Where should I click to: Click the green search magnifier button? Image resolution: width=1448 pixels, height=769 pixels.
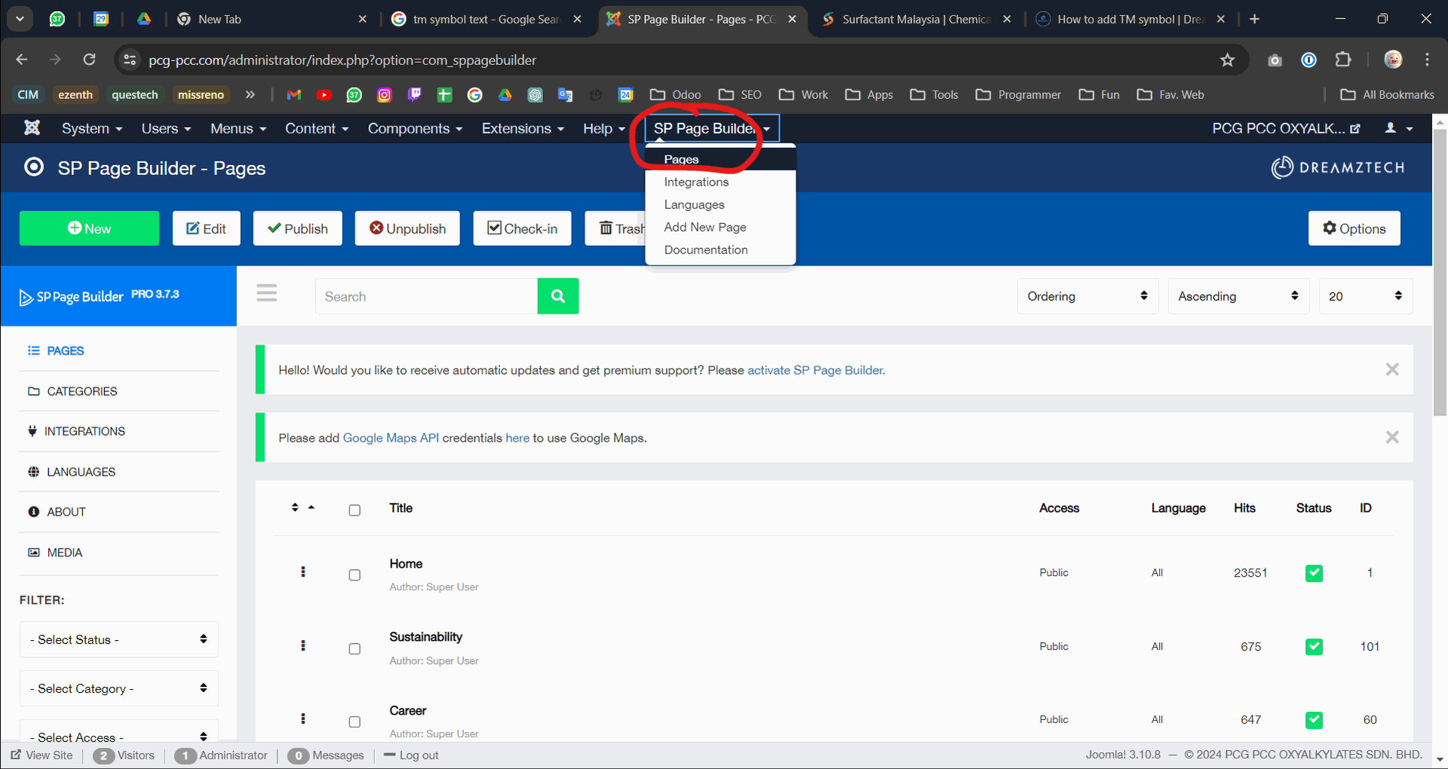click(x=558, y=296)
